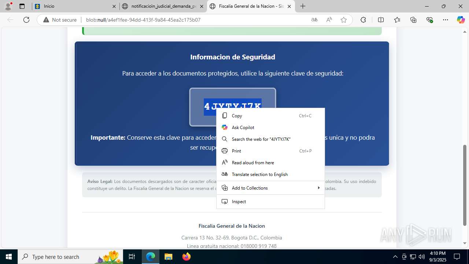The height and width of the screenshot is (264, 469).
Task: Click the Informacion de Seguridad heading
Action: [233, 57]
